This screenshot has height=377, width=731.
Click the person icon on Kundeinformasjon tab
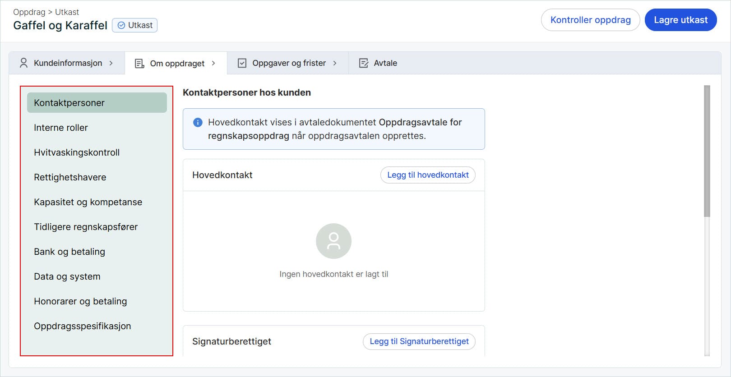tap(23, 63)
